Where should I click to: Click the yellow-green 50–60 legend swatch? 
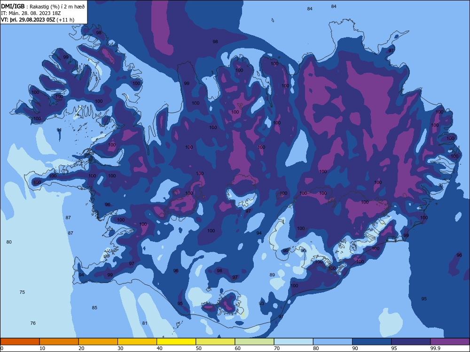(215, 342)
